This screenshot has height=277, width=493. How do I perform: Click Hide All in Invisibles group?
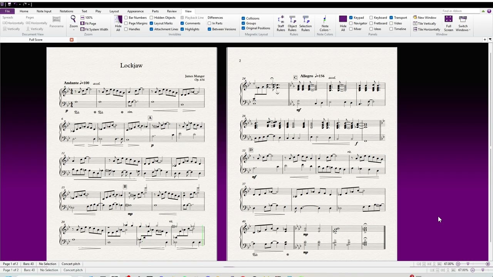click(118, 23)
